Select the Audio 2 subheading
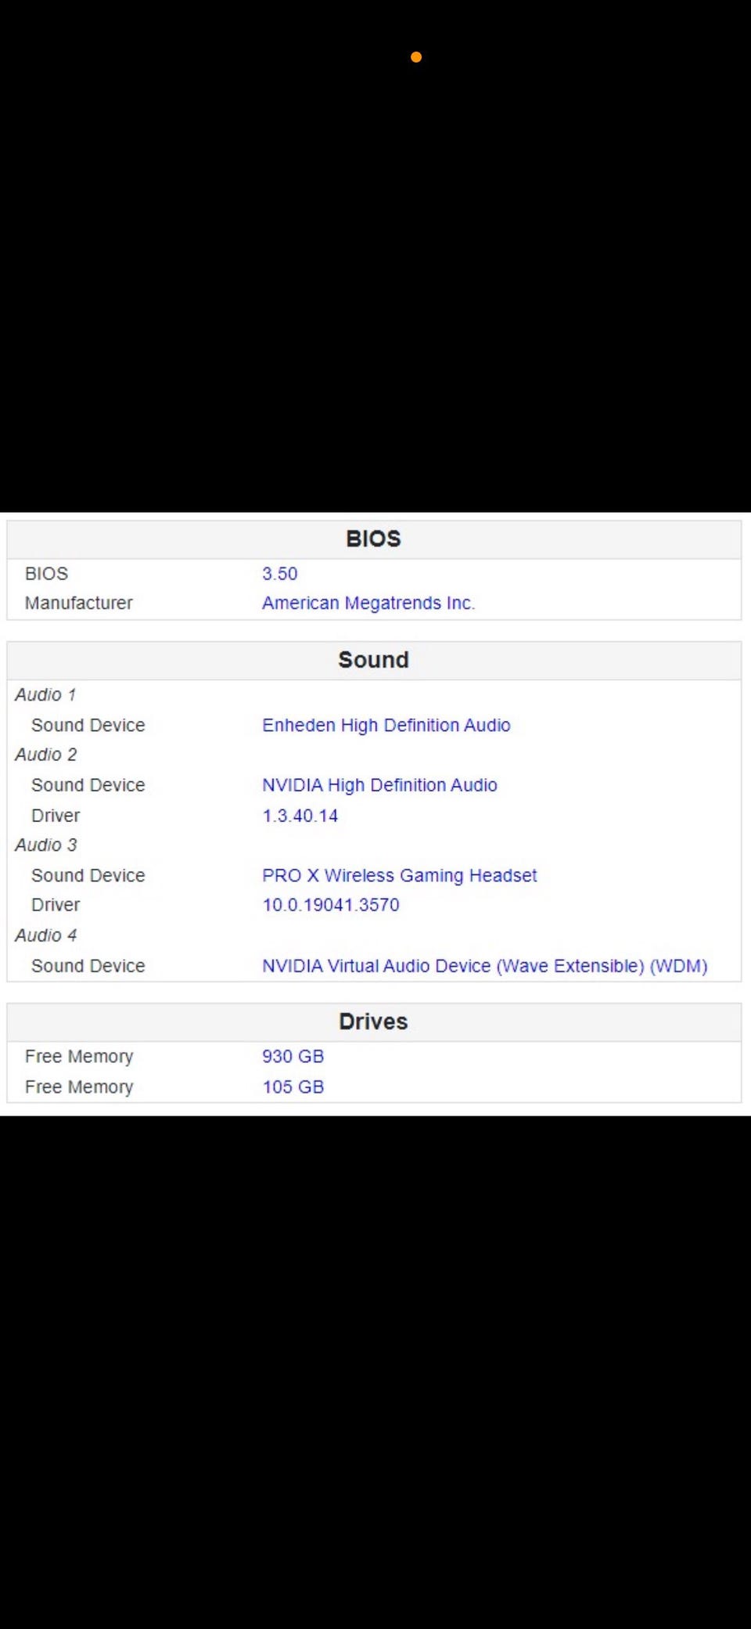751x1629 pixels. click(x=46, y=755)
